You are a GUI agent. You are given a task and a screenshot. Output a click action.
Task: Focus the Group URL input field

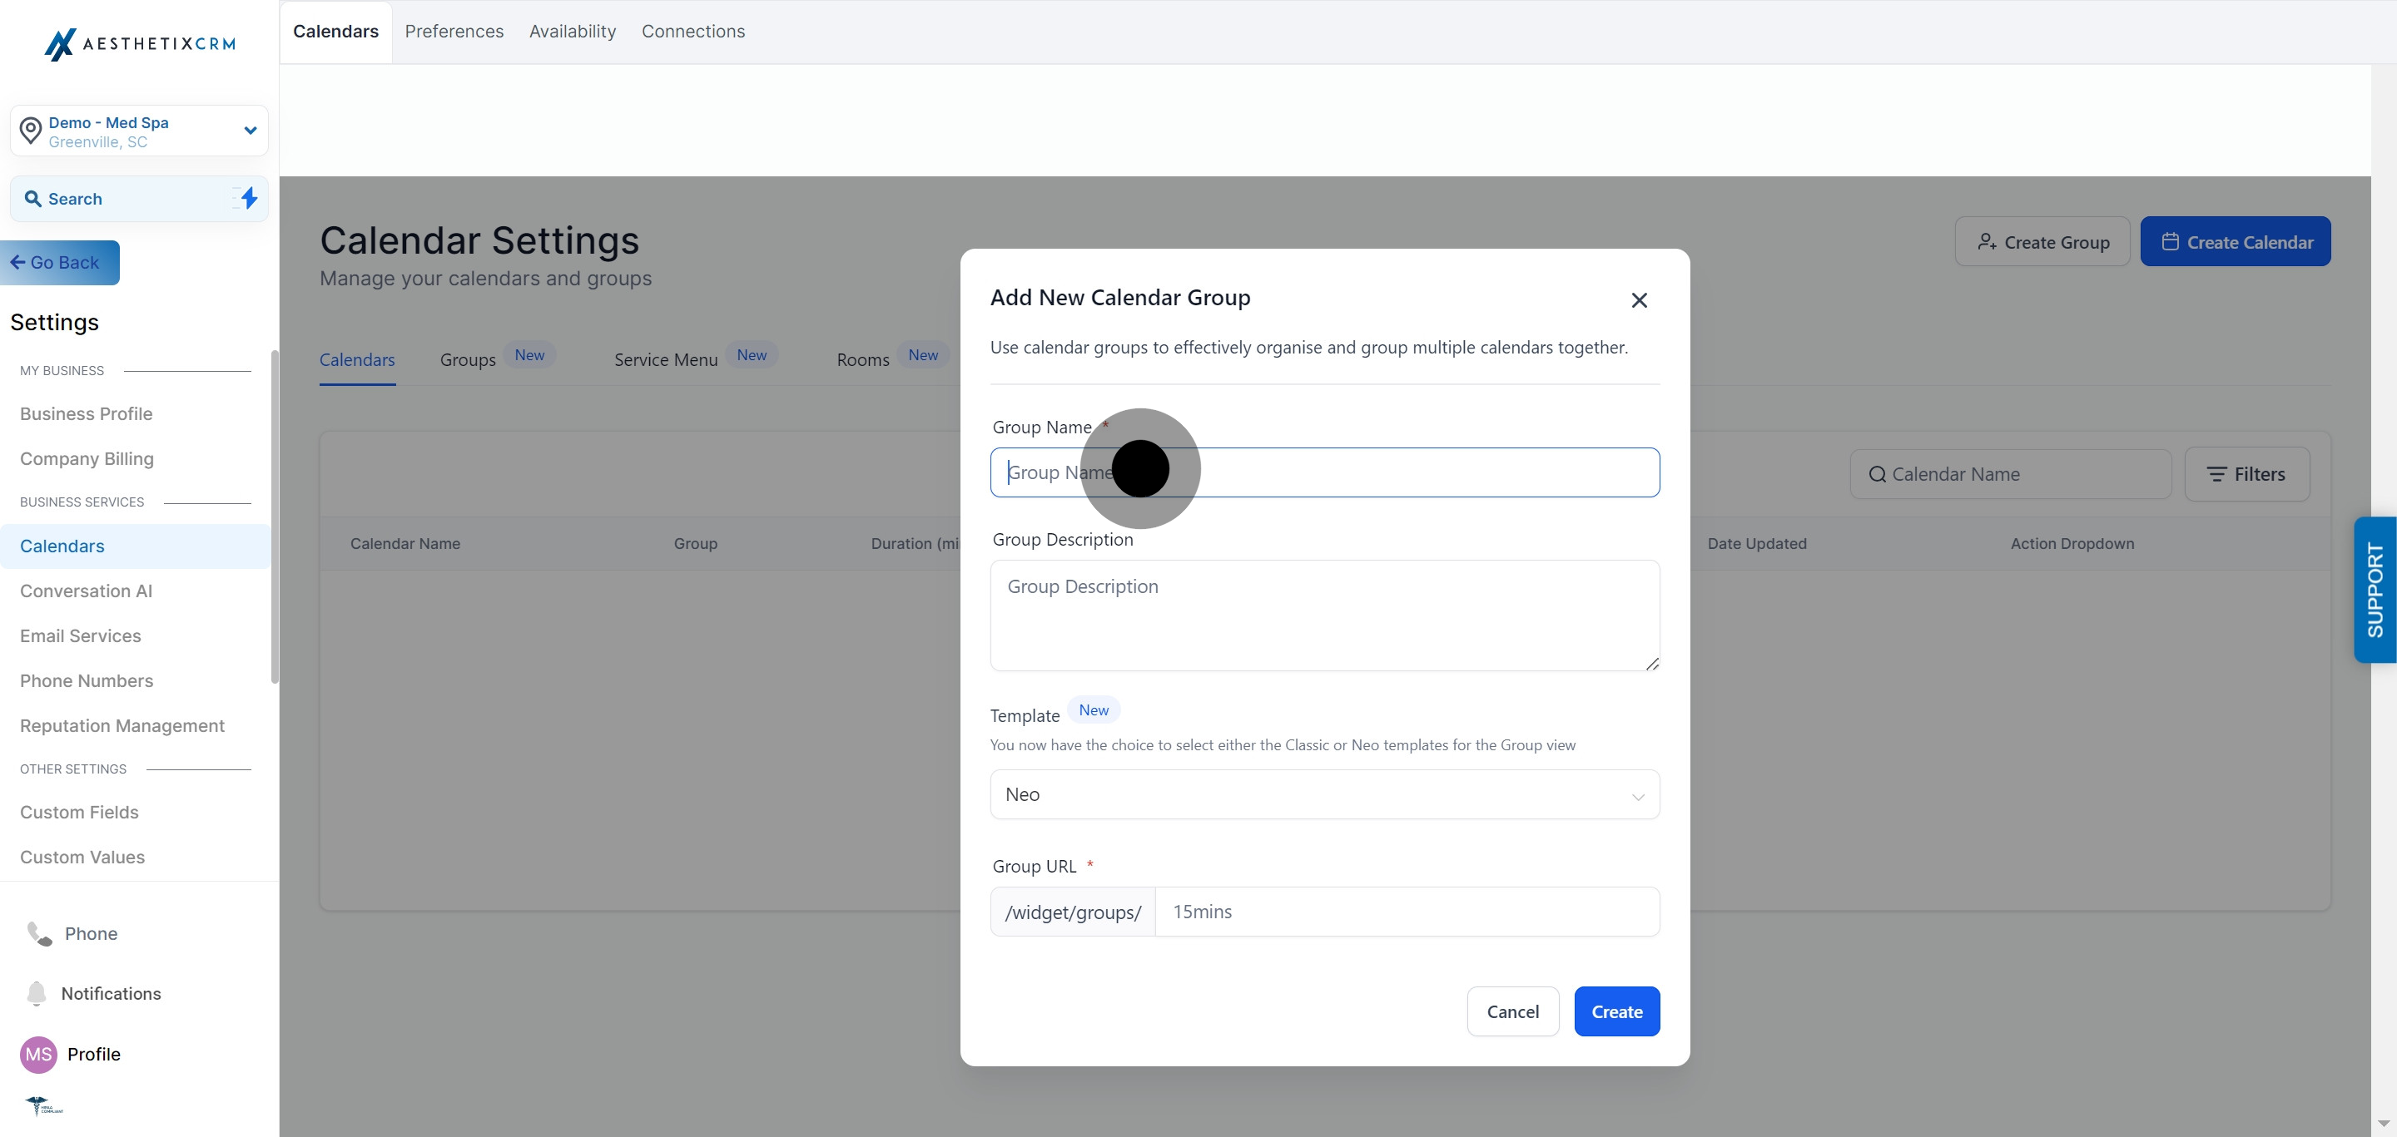pos(1406,912)
